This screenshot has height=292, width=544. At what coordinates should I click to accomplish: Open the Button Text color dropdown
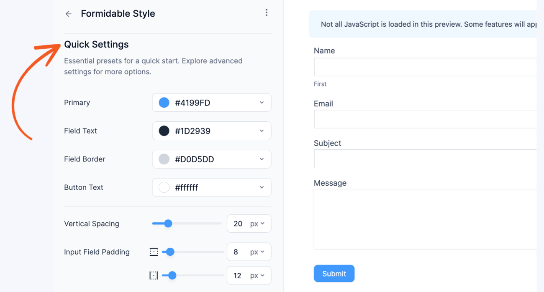tap(212, 187)
